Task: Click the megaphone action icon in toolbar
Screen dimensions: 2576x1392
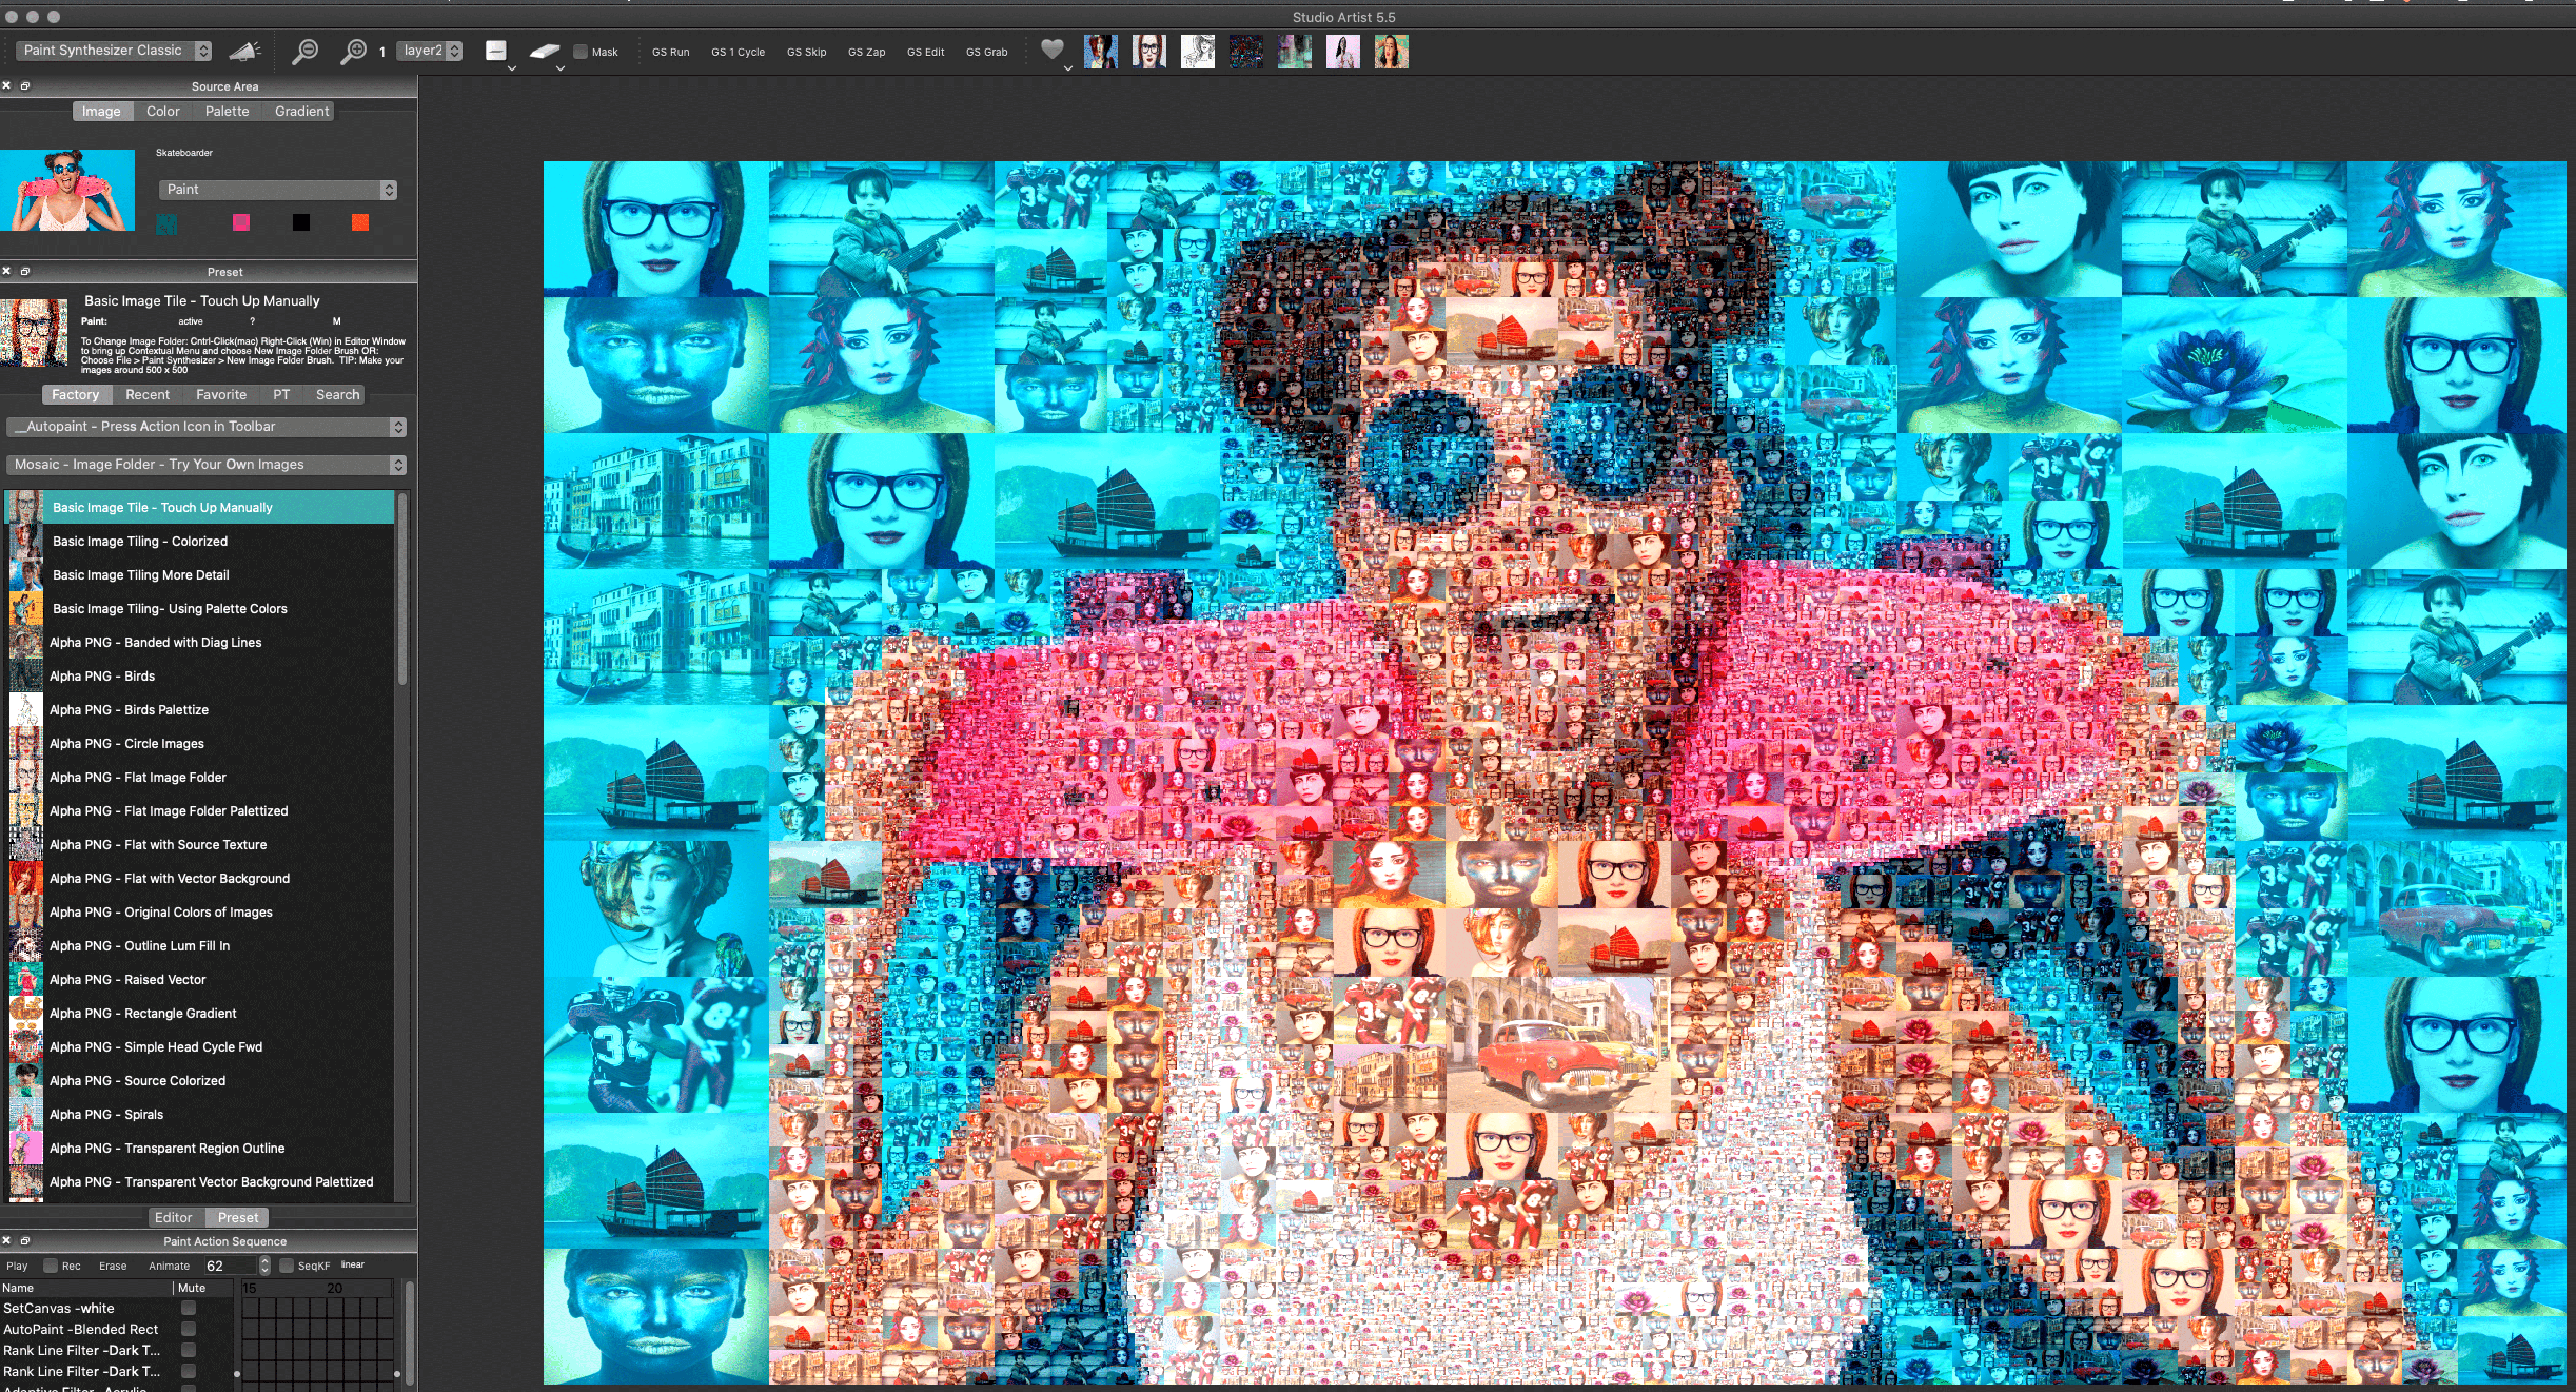Action: click(244, 51)
